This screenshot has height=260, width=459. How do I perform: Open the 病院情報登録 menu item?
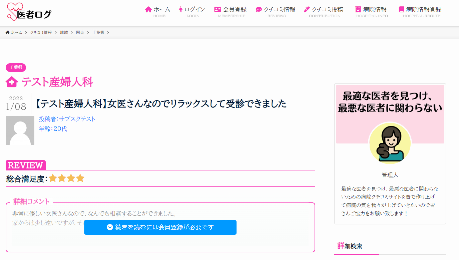420,12
